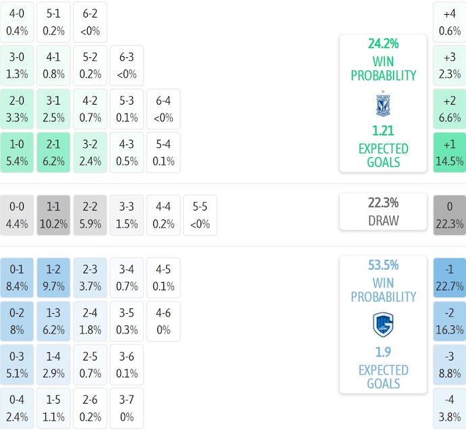The height and width of the screenshot is (430, 466).
Task: Click the 1-2 scoreline cell at 9.7%
Action: point(53,277)
